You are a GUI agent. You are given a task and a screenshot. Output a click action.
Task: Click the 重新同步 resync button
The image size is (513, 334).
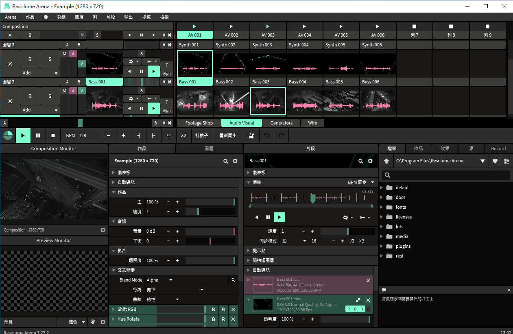point(228,135)
